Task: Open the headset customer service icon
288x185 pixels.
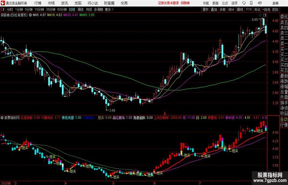Action: (x=244, y=3)
